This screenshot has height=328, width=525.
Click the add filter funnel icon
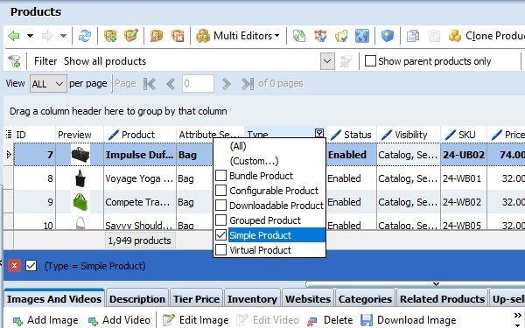point(14,61)
